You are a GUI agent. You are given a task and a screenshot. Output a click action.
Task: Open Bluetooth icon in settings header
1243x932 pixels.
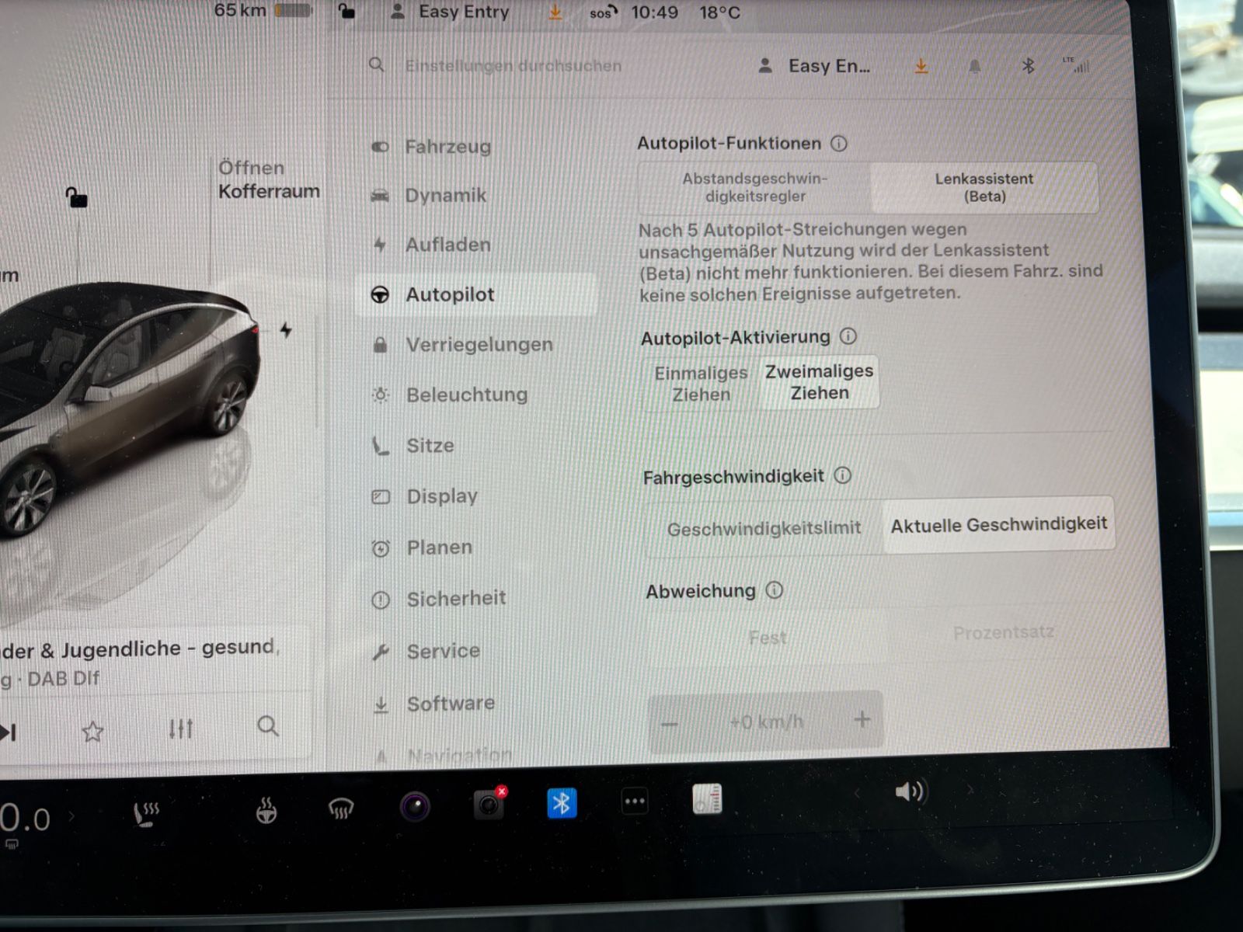(1028, 66)
